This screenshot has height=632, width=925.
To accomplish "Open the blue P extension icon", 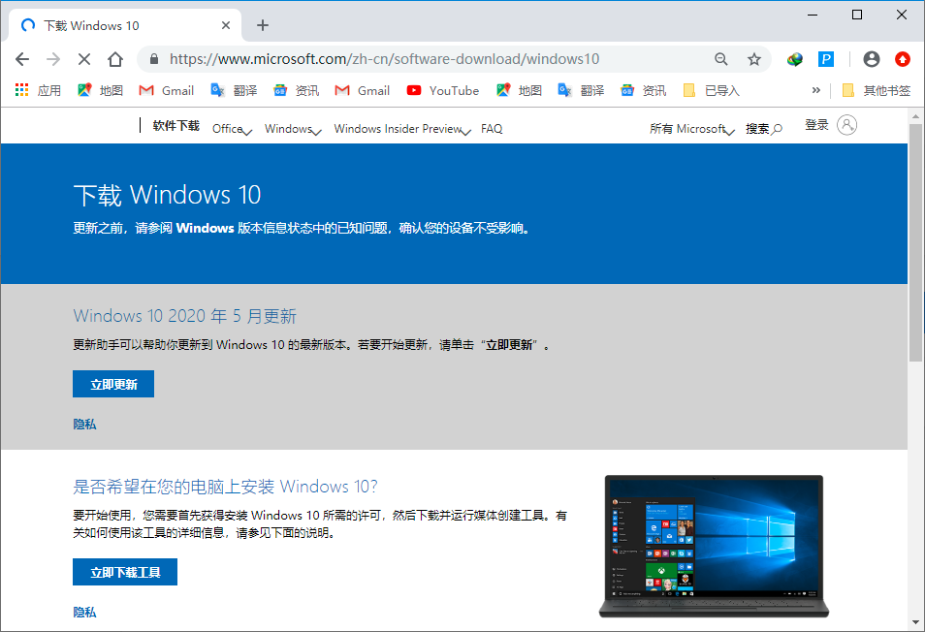I will pos(826,59).
